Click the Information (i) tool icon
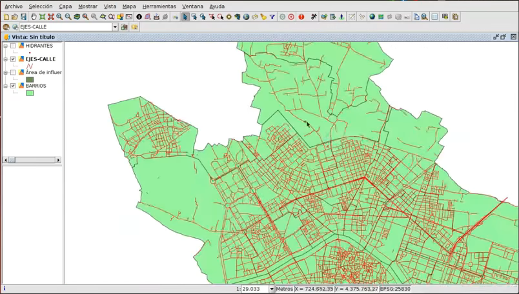 pos(139,17)
